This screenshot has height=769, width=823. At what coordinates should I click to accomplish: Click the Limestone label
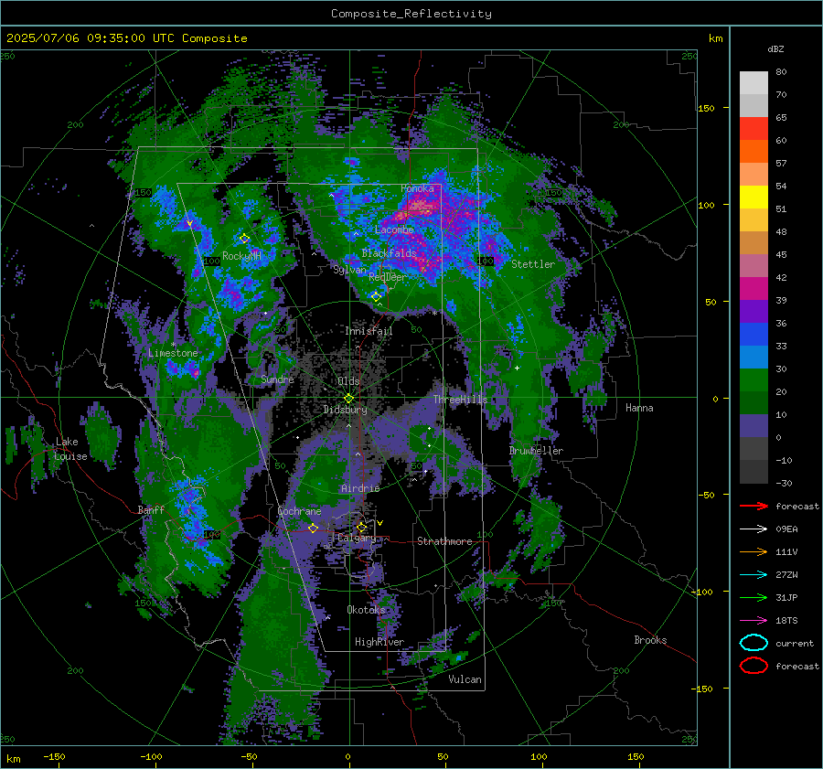(x=173, y=353)
